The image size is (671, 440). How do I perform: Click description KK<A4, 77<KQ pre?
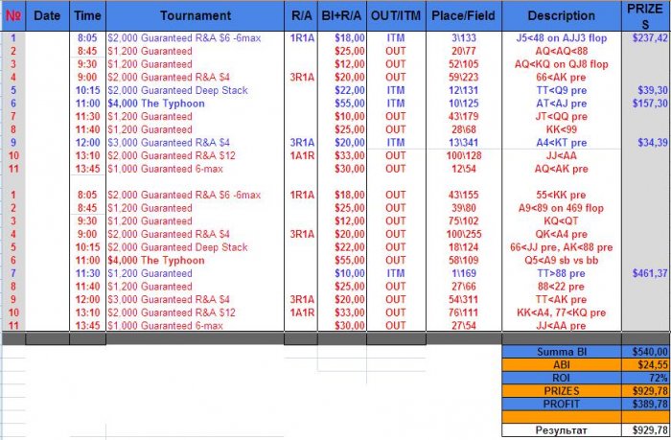click(x=562, y=313)
